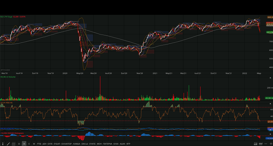Toggle the active H daily timeframe
Image resolution: width=273 pixels, height=146 pixels.
click(x=24, y=144)
